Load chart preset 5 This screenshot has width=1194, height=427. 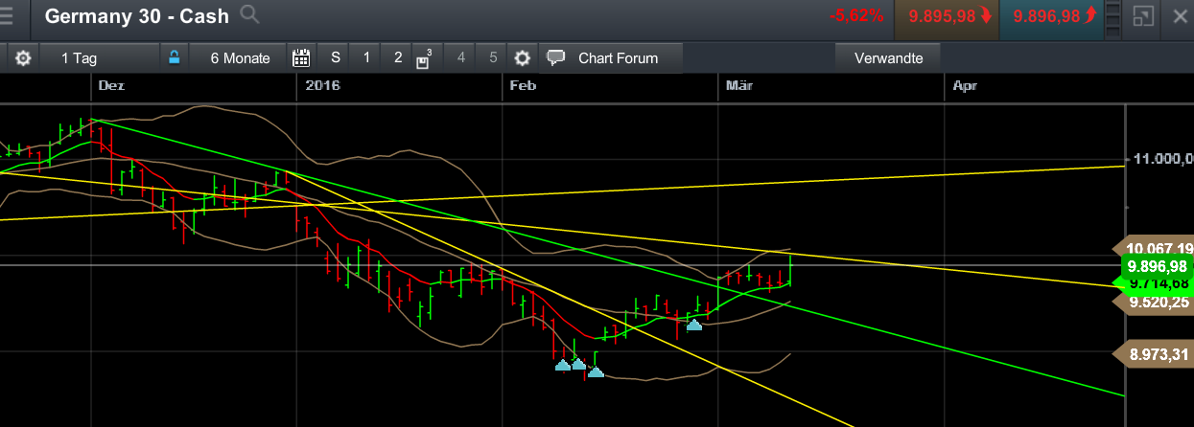coord(493,57)
